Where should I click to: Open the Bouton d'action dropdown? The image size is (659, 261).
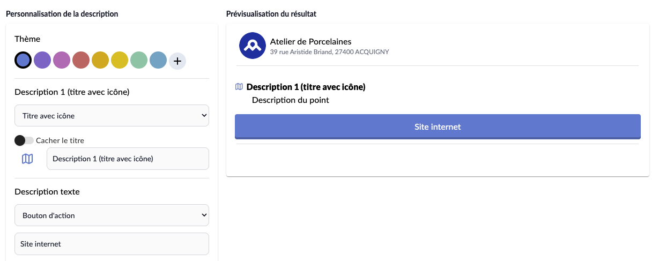tap(112, 215)
